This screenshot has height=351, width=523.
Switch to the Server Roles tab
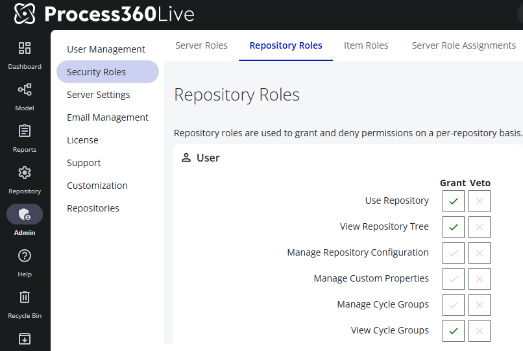(x=201, y=45)
